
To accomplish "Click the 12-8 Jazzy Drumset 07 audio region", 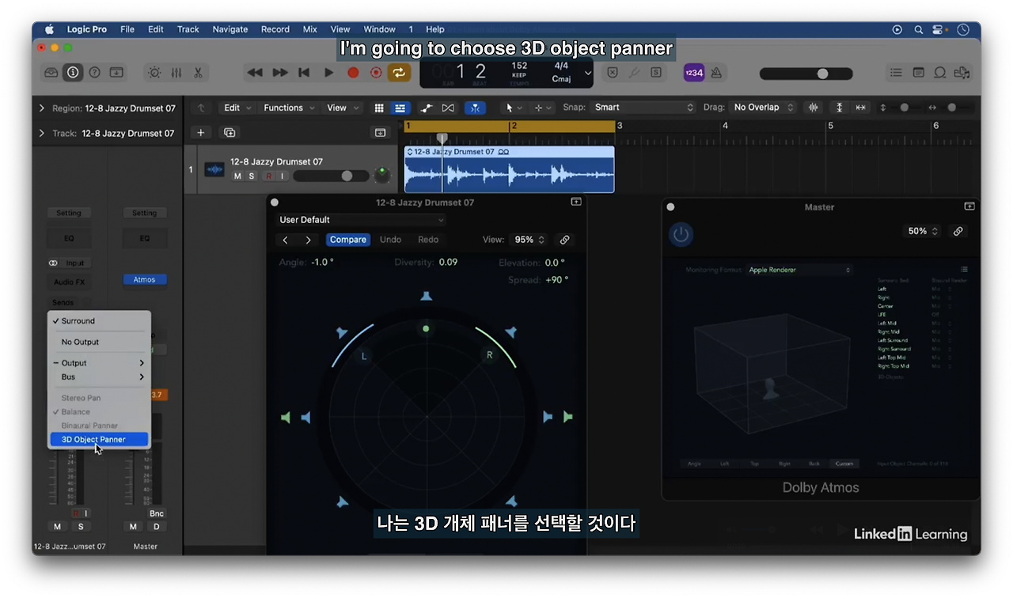I will 509,169.
